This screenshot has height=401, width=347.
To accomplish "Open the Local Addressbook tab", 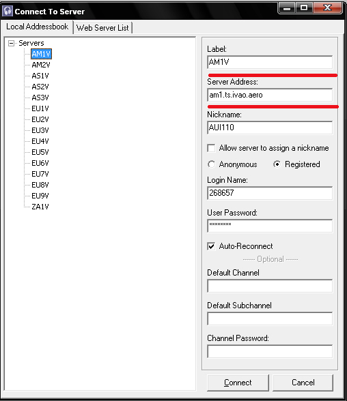I will (37, 27).
